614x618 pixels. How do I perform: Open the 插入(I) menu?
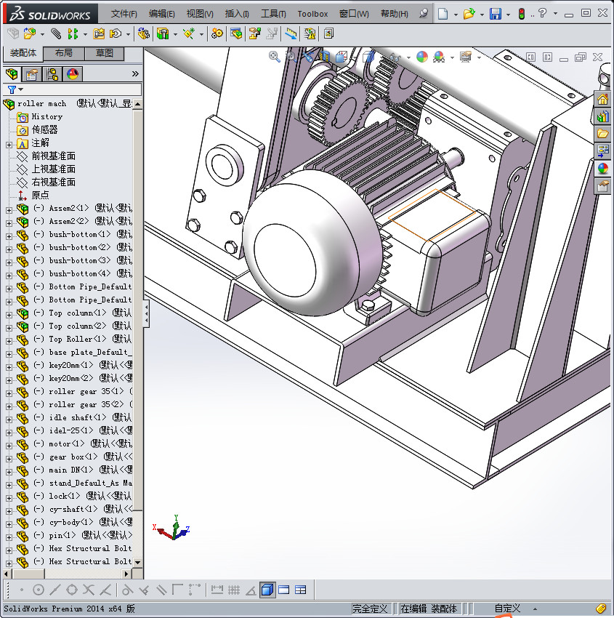point(237,14)
